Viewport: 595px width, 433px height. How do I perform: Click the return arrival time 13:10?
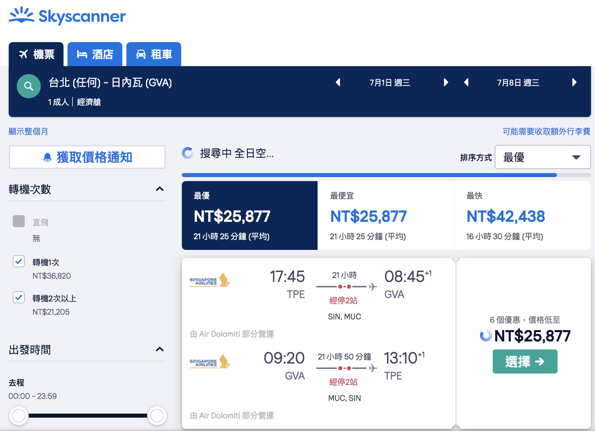(401, 358)
